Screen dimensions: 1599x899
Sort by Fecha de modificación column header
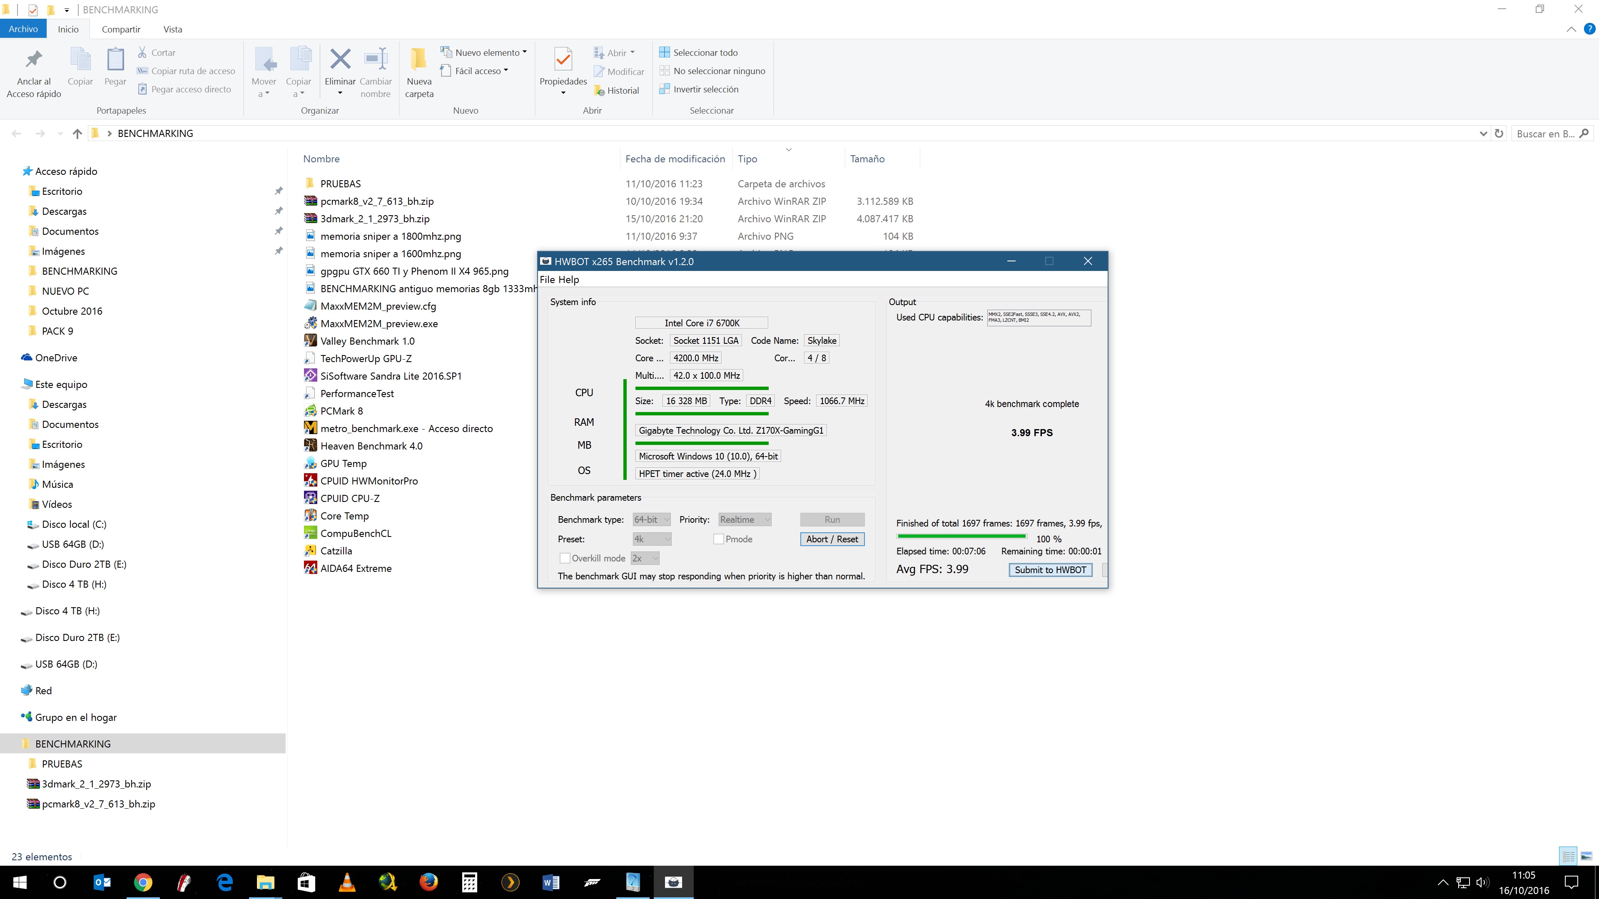(675, 159)
